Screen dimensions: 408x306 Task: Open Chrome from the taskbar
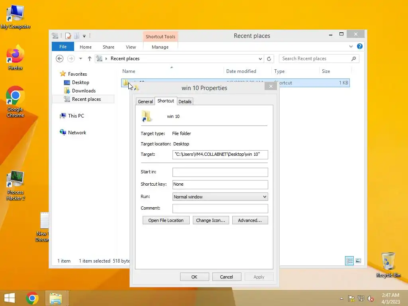[x=32, y=298]
